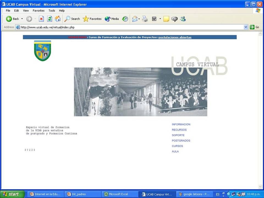The height and width of the screenshot is (198, 264).
Task: Open the CURSOS link
Action: click(x=177, y=146)
